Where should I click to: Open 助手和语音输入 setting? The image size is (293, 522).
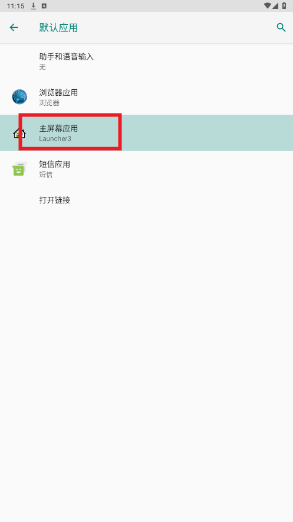tap(146, 61)
